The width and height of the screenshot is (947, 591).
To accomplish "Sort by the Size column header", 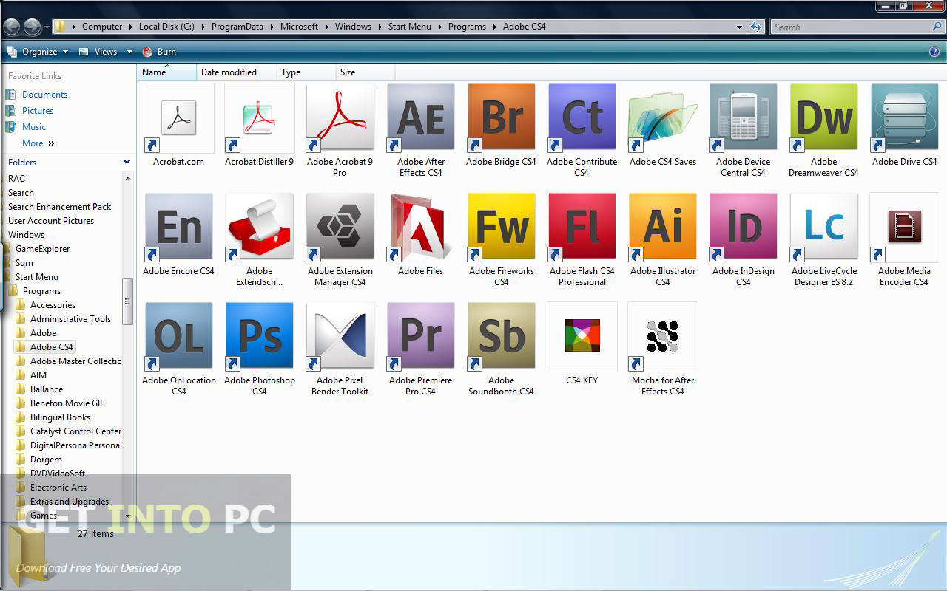I will [x=365, y=72].
